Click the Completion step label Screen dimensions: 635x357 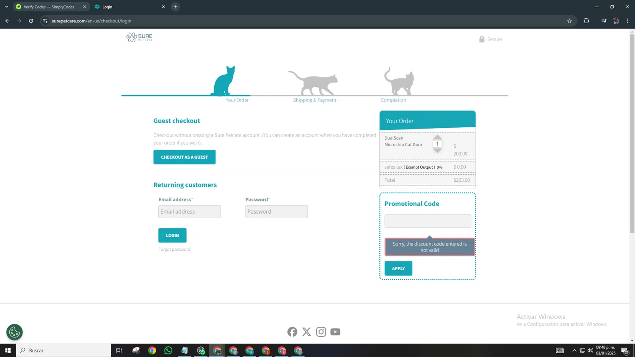393,100
